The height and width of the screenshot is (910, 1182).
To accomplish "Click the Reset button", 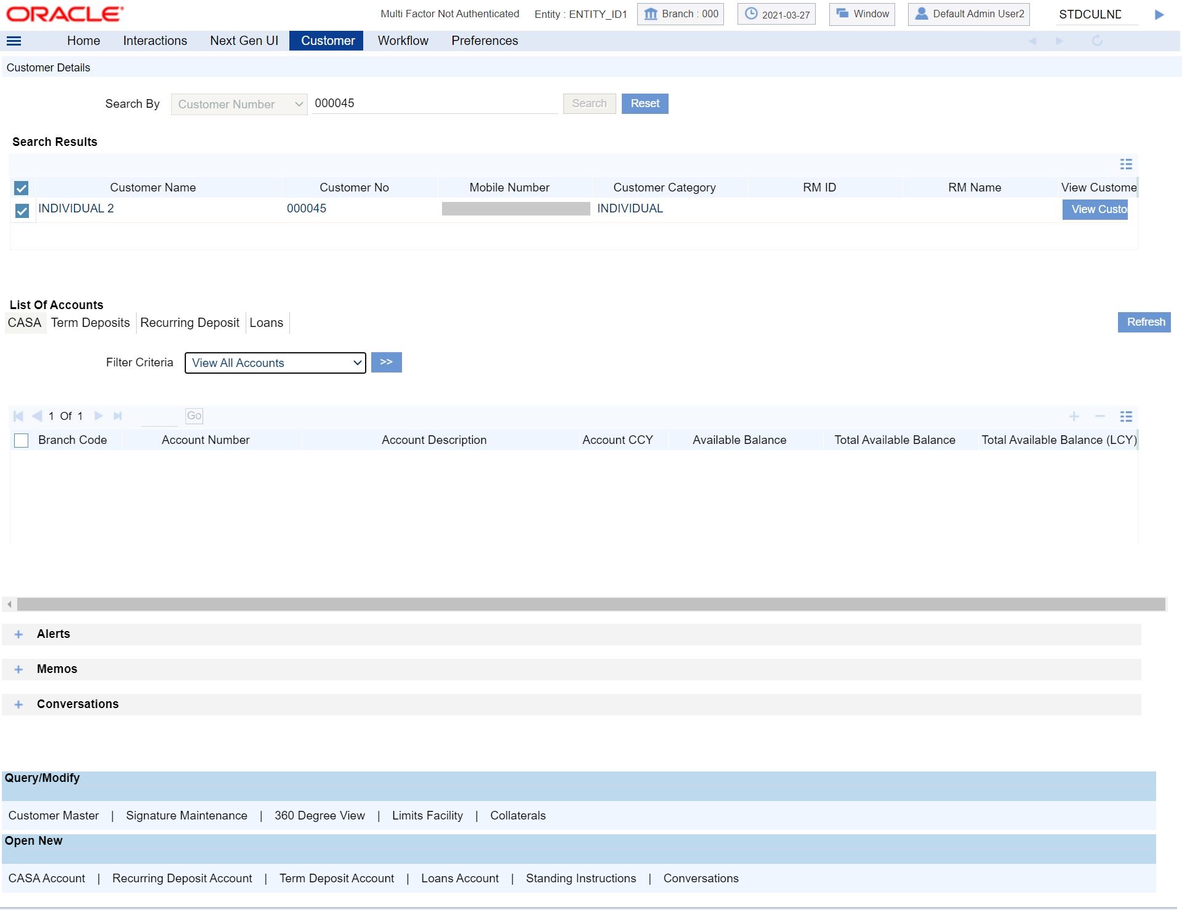I will (645, 104).
